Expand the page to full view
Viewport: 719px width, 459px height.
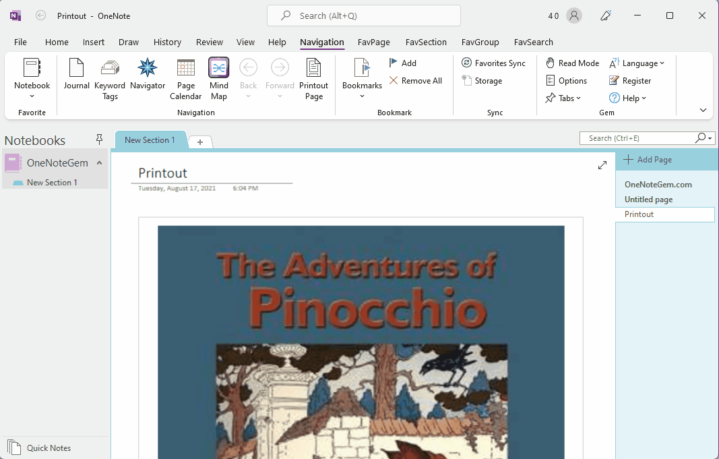coord(602,165)
